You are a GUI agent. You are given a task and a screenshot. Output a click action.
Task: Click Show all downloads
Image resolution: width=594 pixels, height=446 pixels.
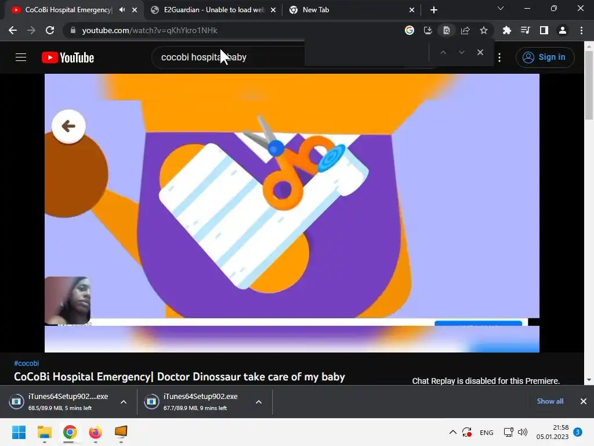(x=550, y=401)
